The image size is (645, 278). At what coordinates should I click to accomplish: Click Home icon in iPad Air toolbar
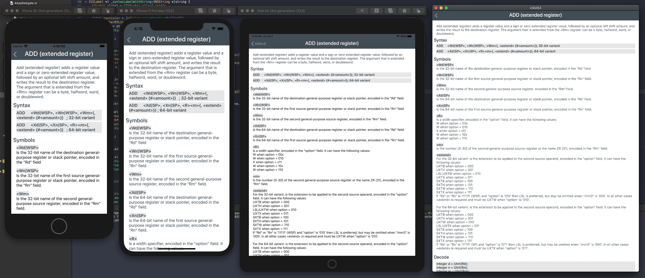pyautogui.click(x=404, y=11)
